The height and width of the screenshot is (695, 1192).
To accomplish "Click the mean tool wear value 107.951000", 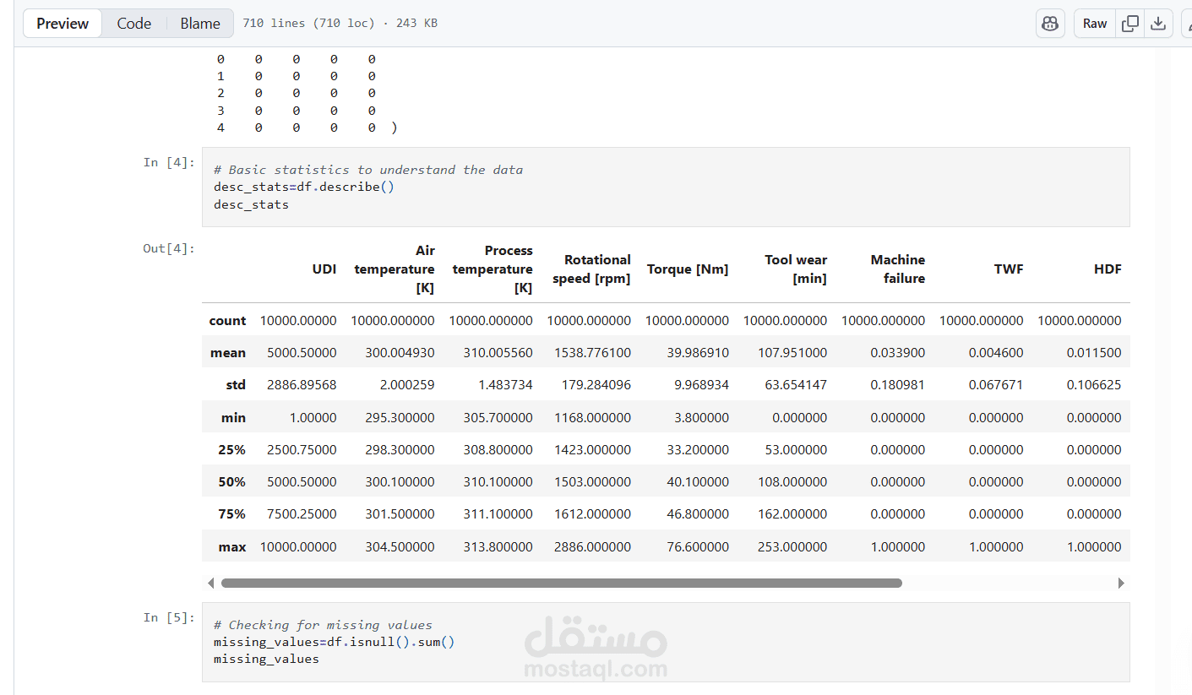I will pyautogui.click(x=792, y=353).
